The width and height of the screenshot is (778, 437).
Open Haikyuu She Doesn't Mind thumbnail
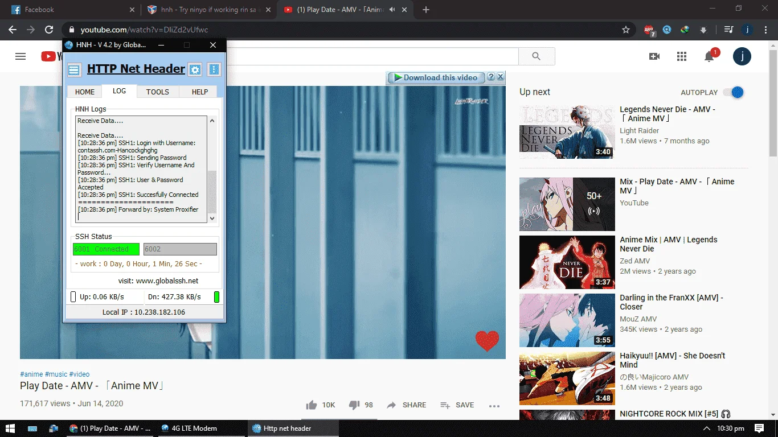pyautogui.click(x=567, y=378)
